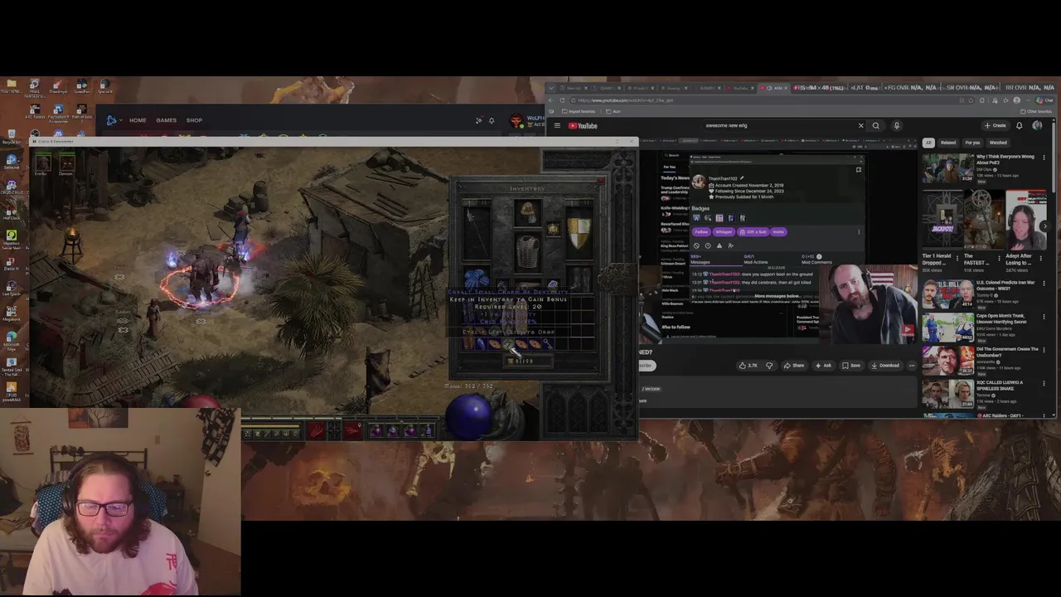Open options for 'U.S. Colonel Predicts Iran War'
The image size is (1061, 597).
pyautogui.click(x=1044, y=284)
